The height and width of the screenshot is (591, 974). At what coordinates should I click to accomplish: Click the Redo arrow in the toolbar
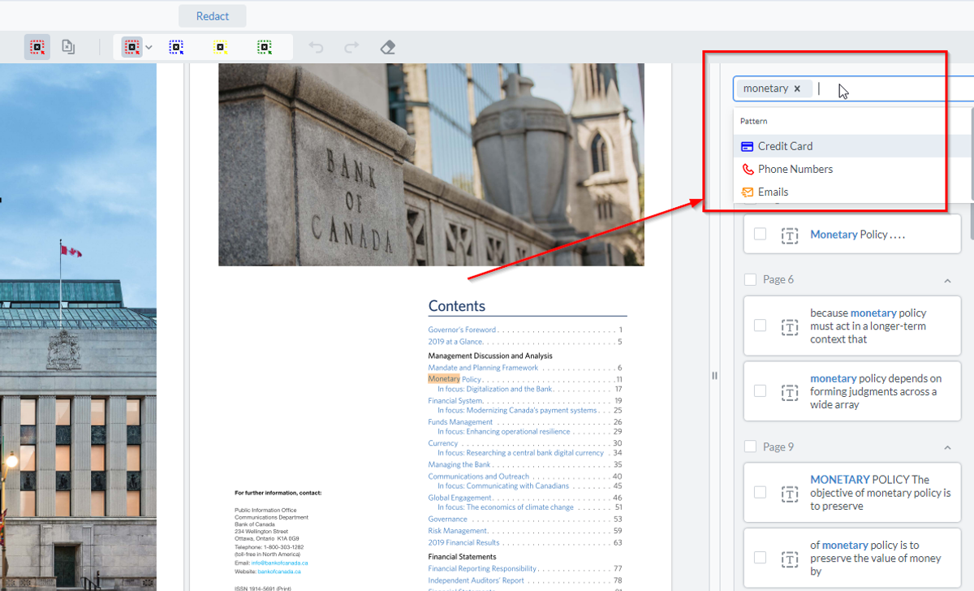[x=351, y=46]
